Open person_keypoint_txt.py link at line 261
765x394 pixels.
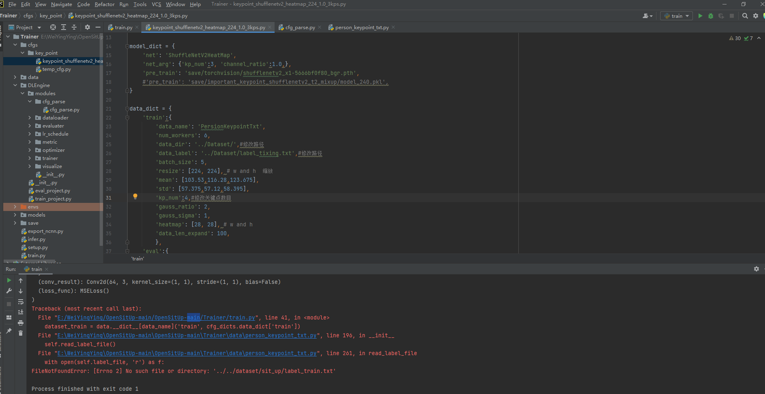pos(187,353)
